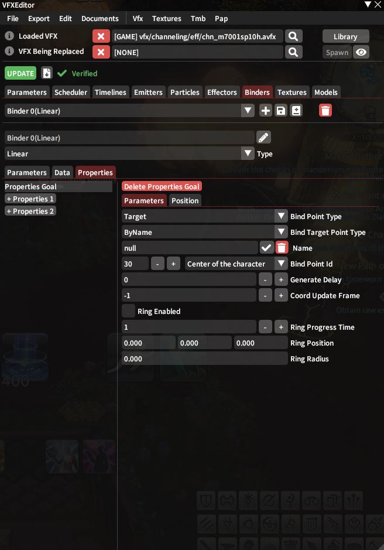
Task: Open the Textures menu in the menu bar
Action: point(167,19)
